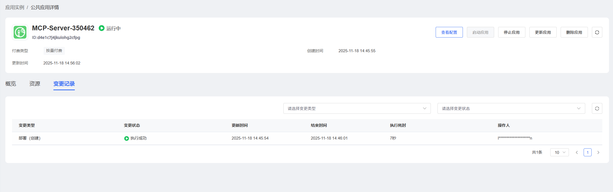Click the 查看配置 button
This screenshot has width=613, height=192.
449,32
